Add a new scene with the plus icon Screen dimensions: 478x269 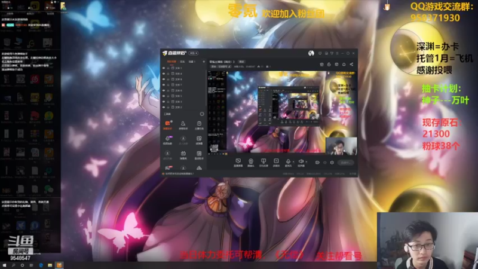click(204, 62)
